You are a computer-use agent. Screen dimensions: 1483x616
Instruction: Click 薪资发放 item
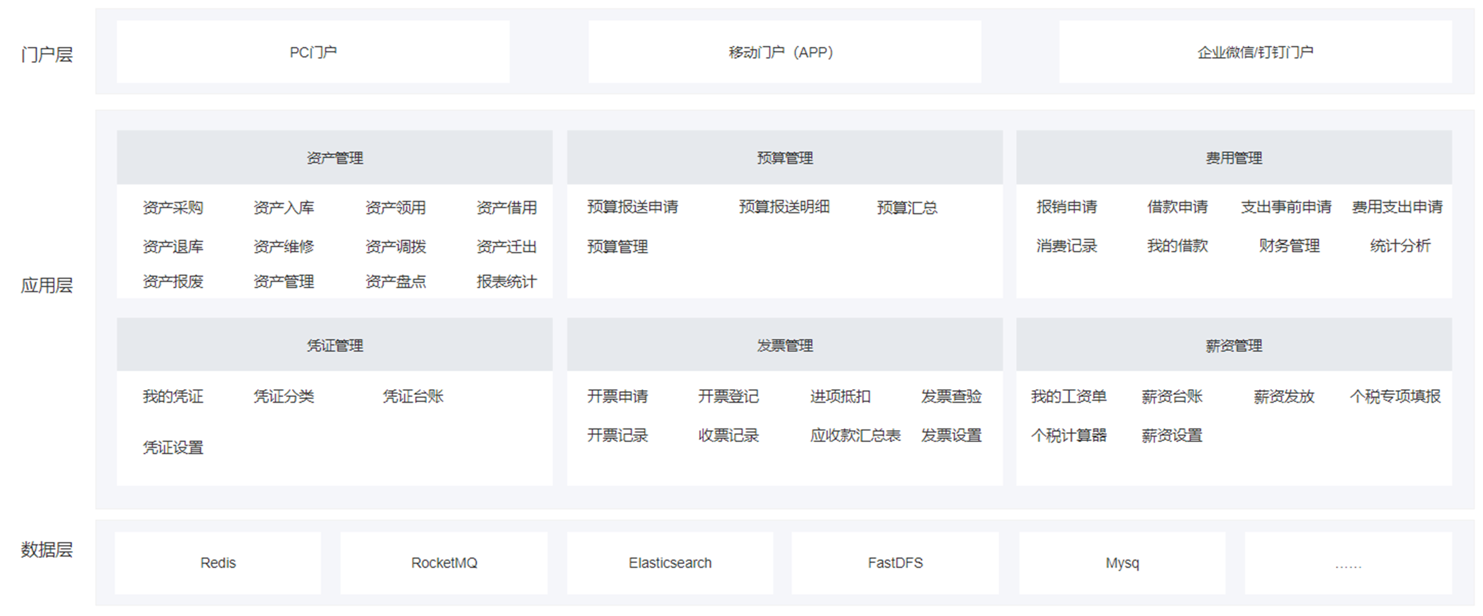pos(1284,397)
